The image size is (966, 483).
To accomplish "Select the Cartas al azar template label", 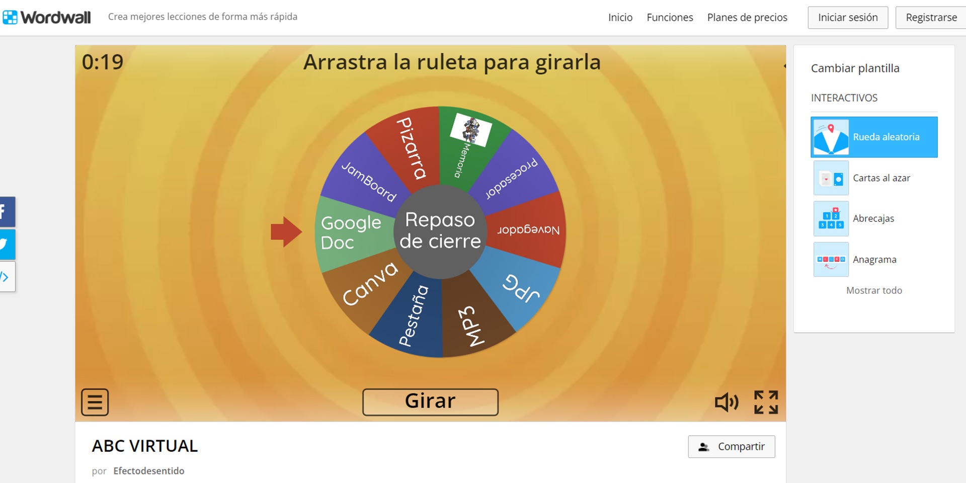I will (881, 178).
